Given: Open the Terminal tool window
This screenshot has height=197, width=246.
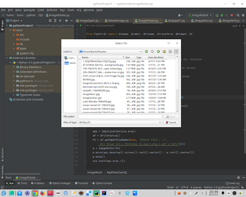Looking at the screenshot, I should coord(81,183).
